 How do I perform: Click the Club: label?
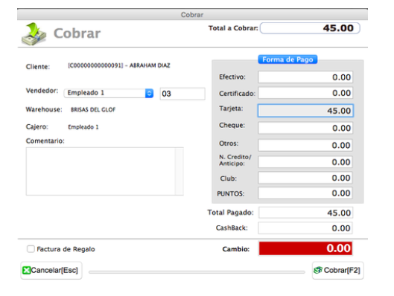[x=229, y=178]
